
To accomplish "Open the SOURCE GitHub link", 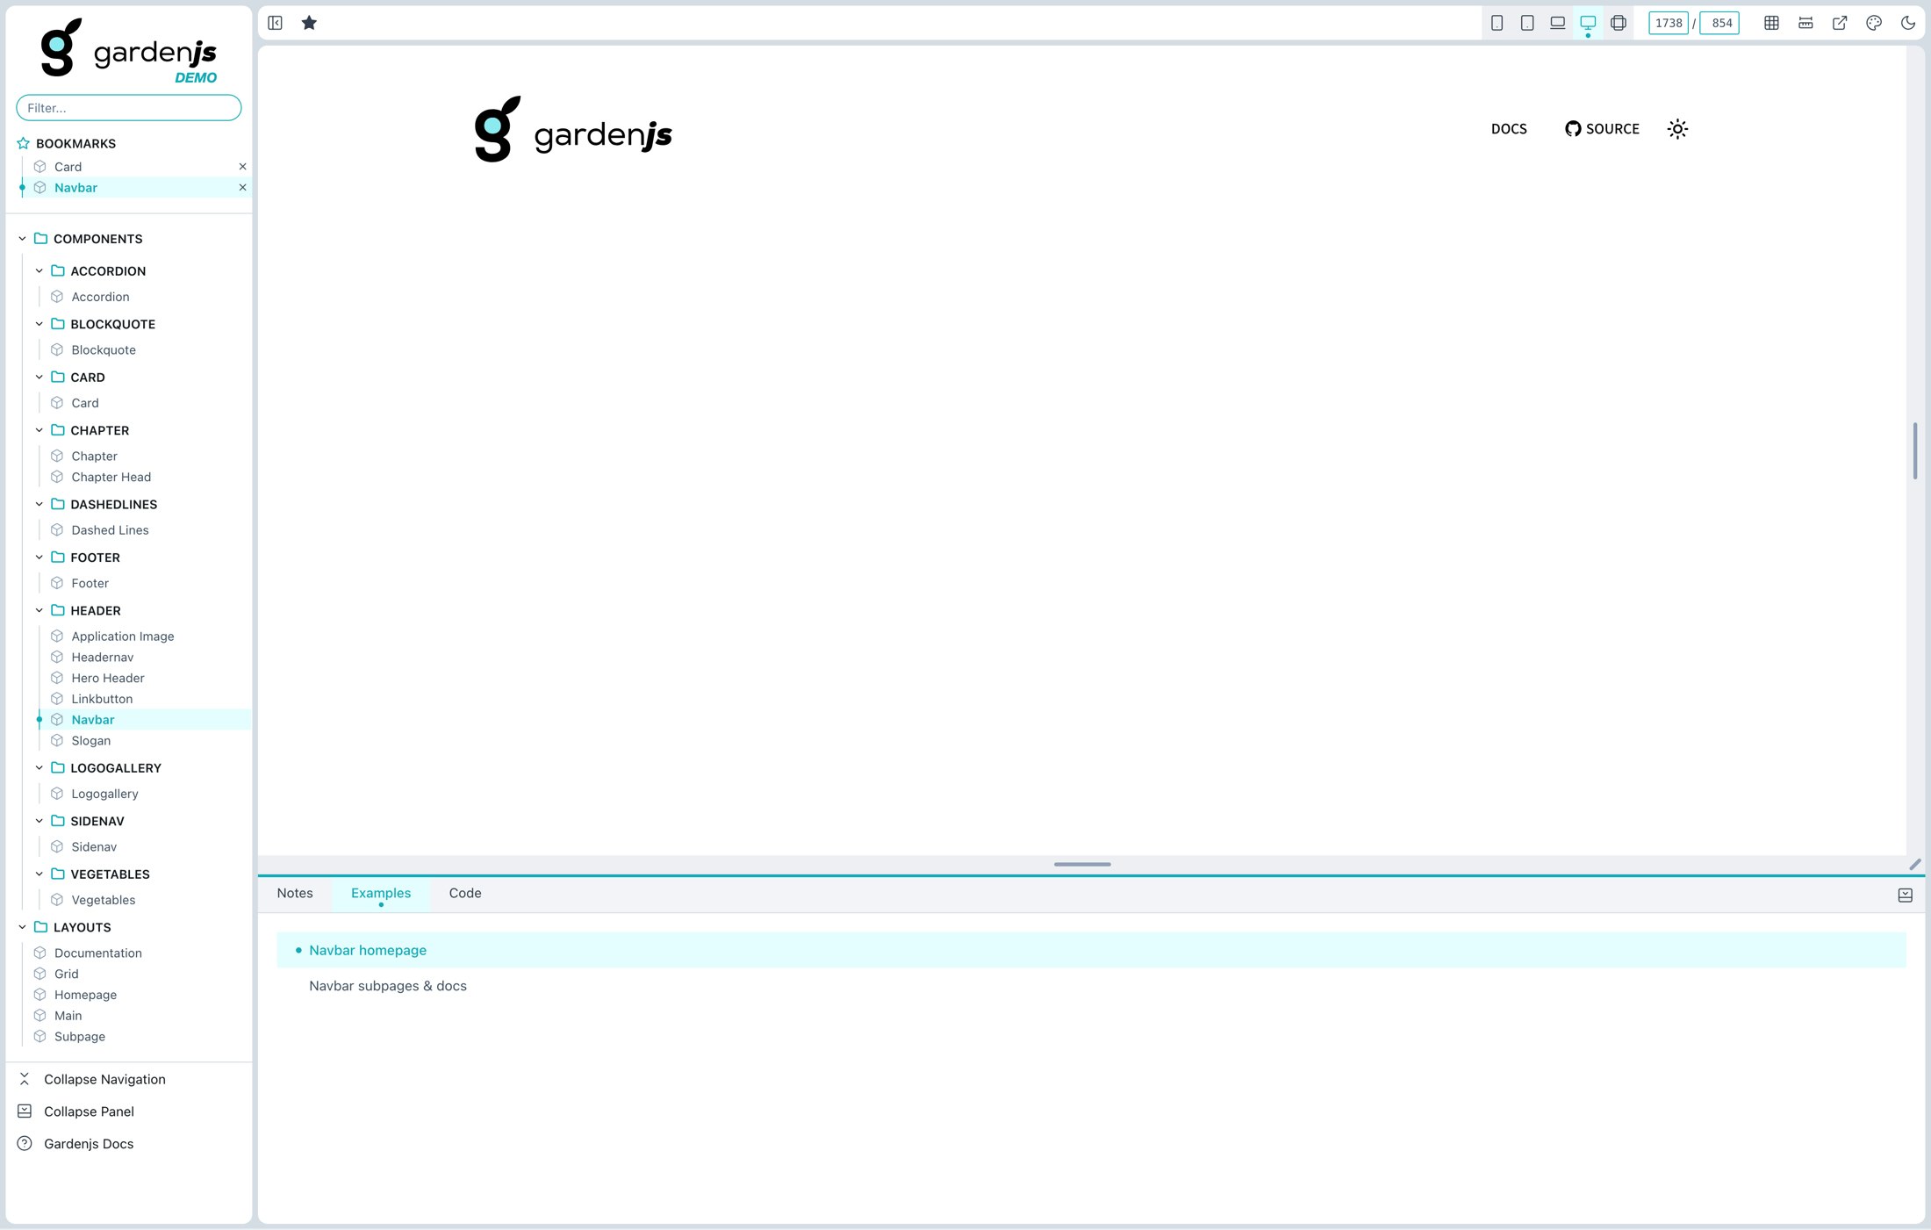I will (1603, 129).
